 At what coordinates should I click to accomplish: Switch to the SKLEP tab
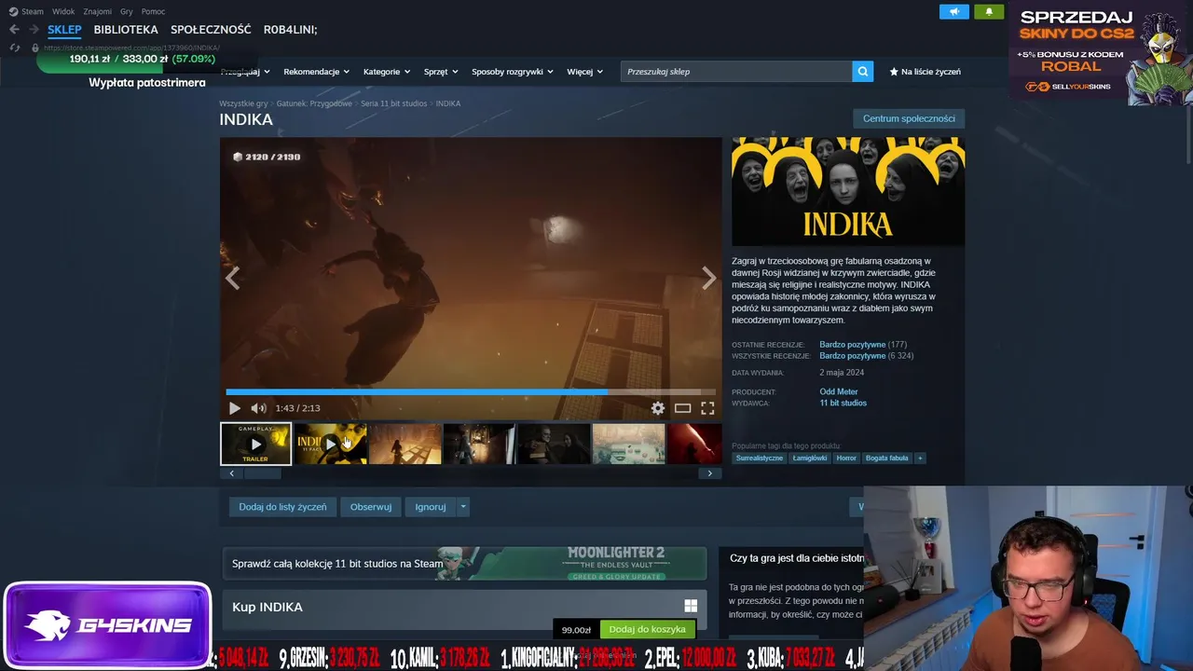(64, 30)
